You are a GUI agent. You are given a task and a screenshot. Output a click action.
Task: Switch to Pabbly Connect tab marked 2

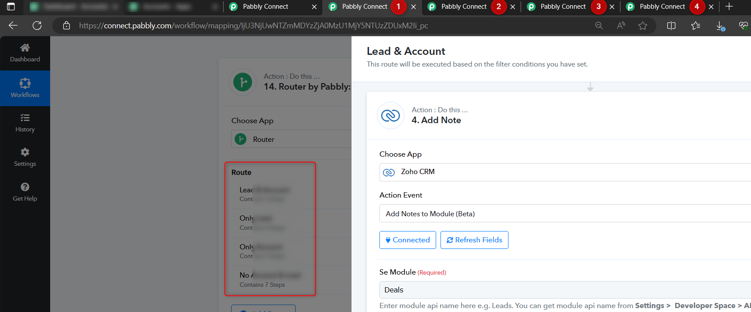[x=464, y=7]
